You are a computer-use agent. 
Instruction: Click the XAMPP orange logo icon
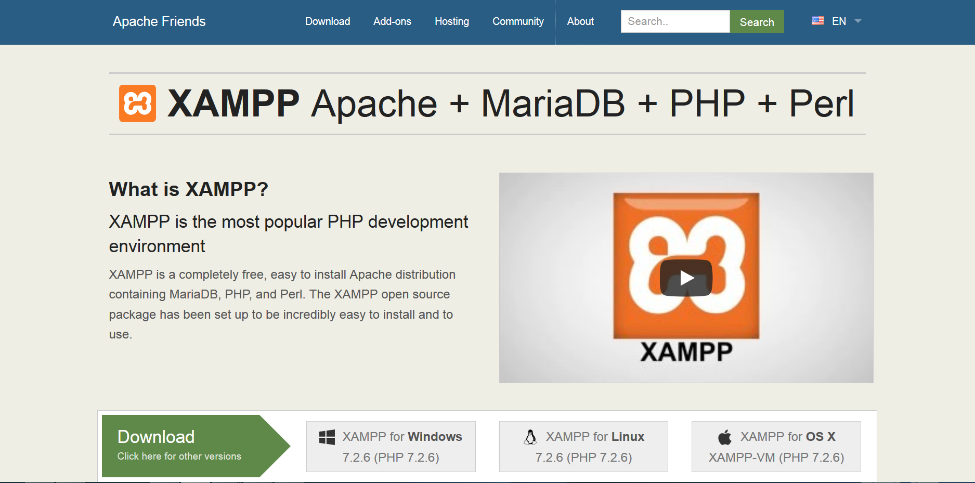tap(137, 103)
